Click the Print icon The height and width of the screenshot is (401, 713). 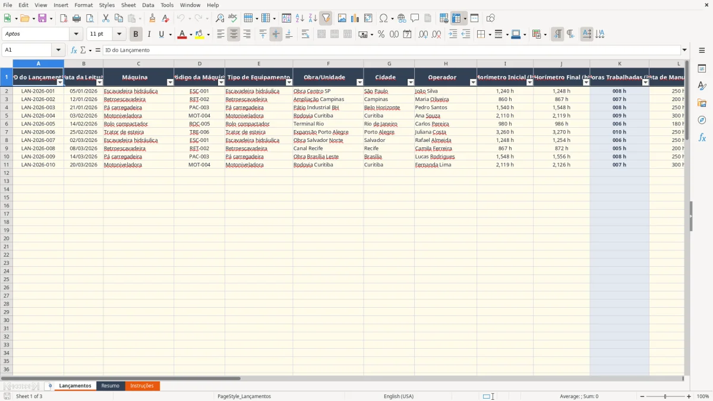click(x=77, y=18)
